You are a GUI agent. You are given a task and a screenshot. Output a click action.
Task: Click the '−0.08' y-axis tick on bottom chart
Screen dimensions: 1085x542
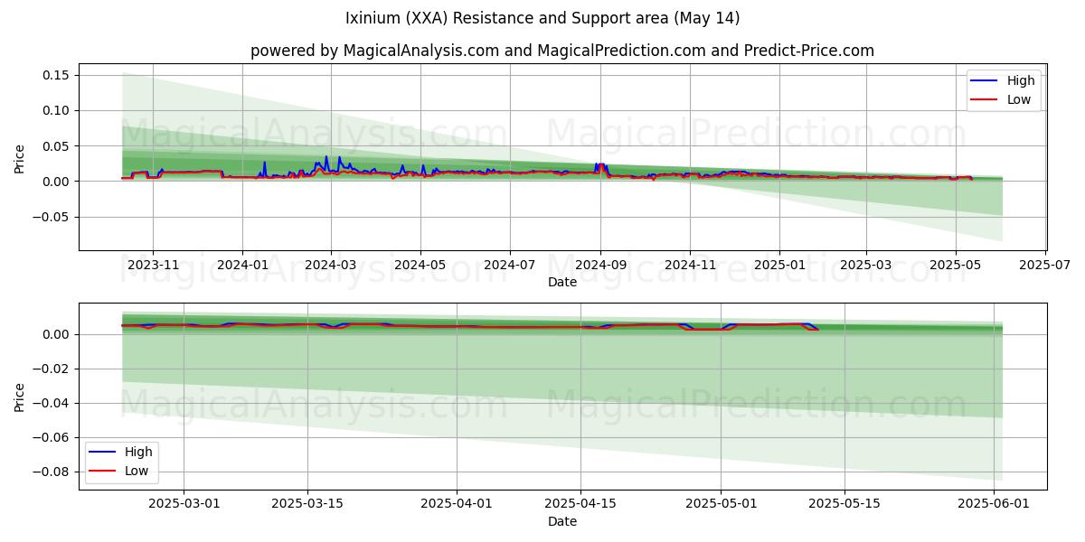52,472
